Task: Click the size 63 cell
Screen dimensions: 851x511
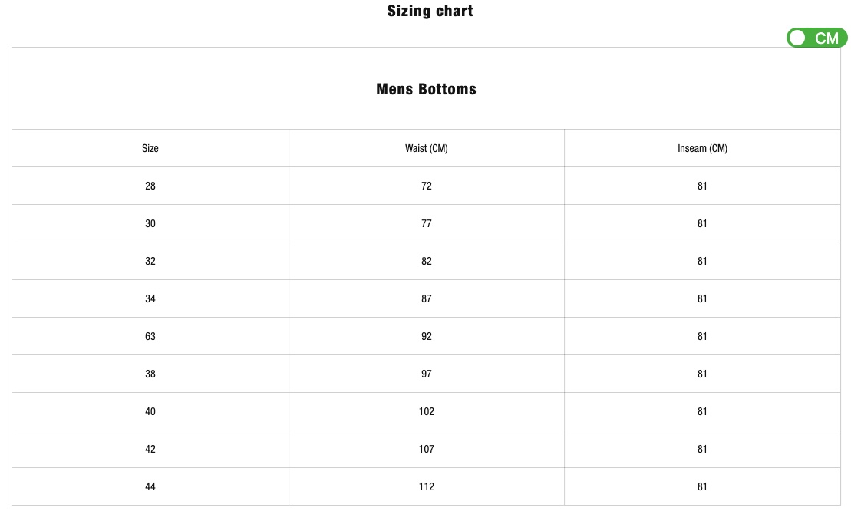Action: pyautogui.click(x=150, y=336)
